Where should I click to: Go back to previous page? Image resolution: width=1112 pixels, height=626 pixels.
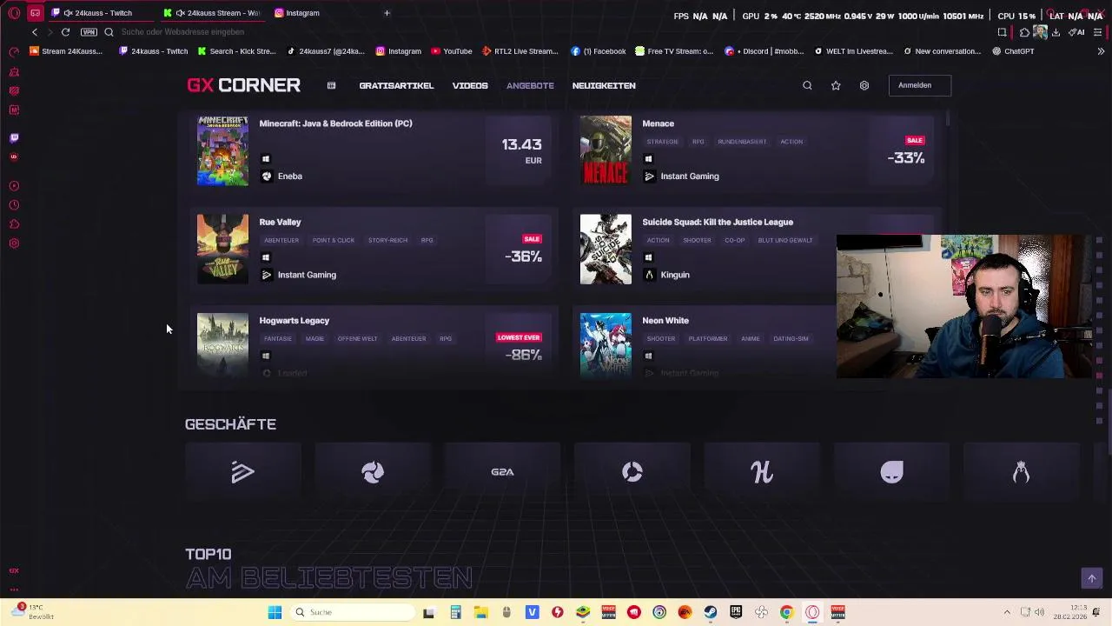coord(35,32)
